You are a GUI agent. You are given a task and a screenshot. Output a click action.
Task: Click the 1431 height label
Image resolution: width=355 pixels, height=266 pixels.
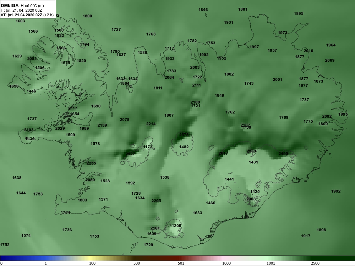click(253, 162)
